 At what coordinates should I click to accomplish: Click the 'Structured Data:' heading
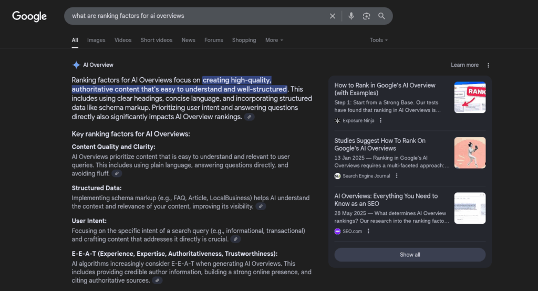(97, 188)
